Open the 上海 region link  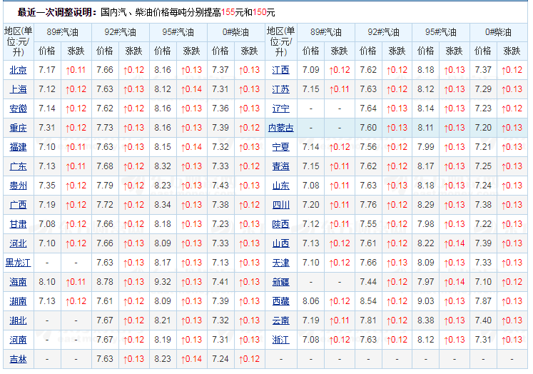[18, 89]
